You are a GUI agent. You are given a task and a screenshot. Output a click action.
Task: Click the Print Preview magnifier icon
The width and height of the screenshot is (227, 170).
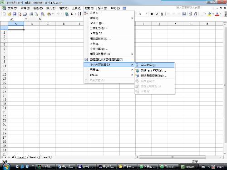point(36,14)
